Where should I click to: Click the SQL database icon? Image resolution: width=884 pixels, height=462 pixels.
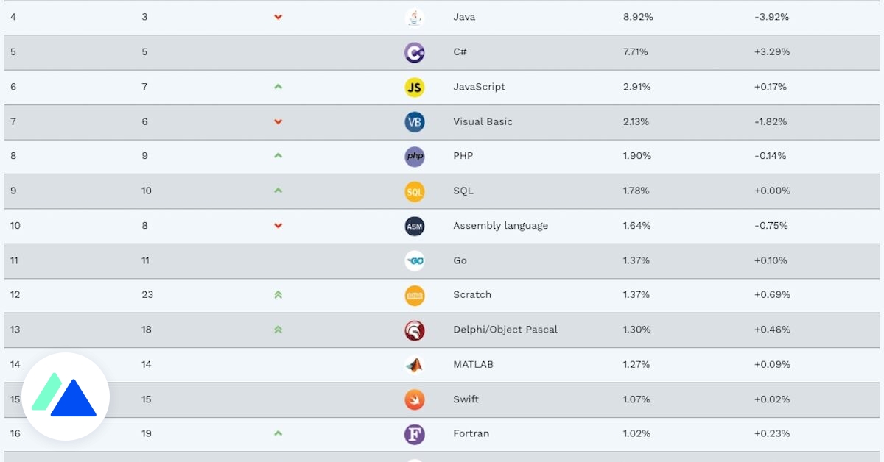(415, 191)
